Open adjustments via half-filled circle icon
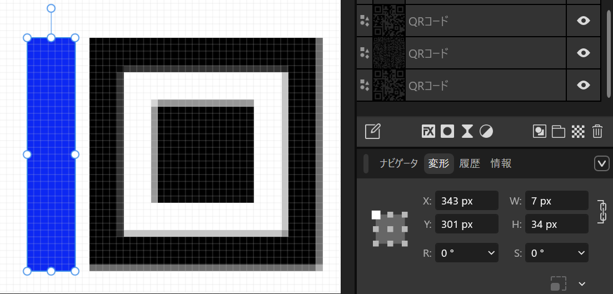613x294 pixels. (486, 131)
